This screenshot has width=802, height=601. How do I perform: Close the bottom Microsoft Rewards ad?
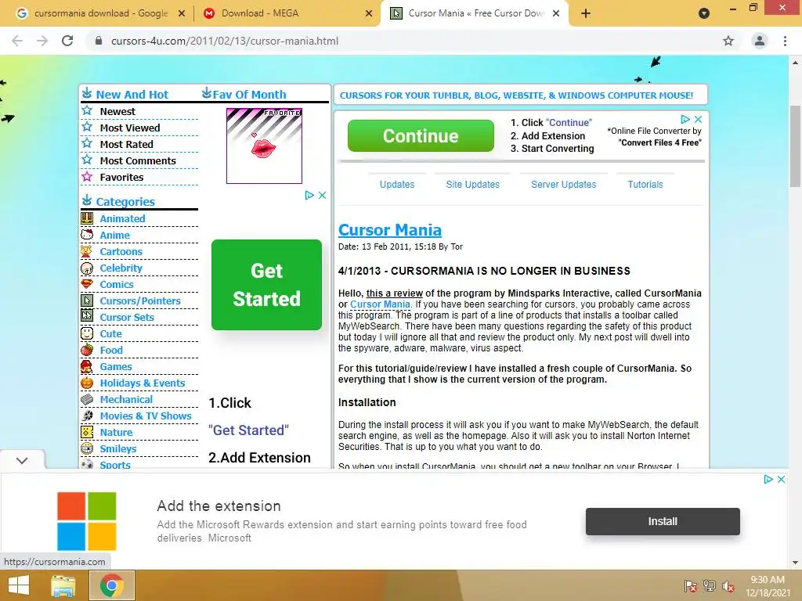781,480
